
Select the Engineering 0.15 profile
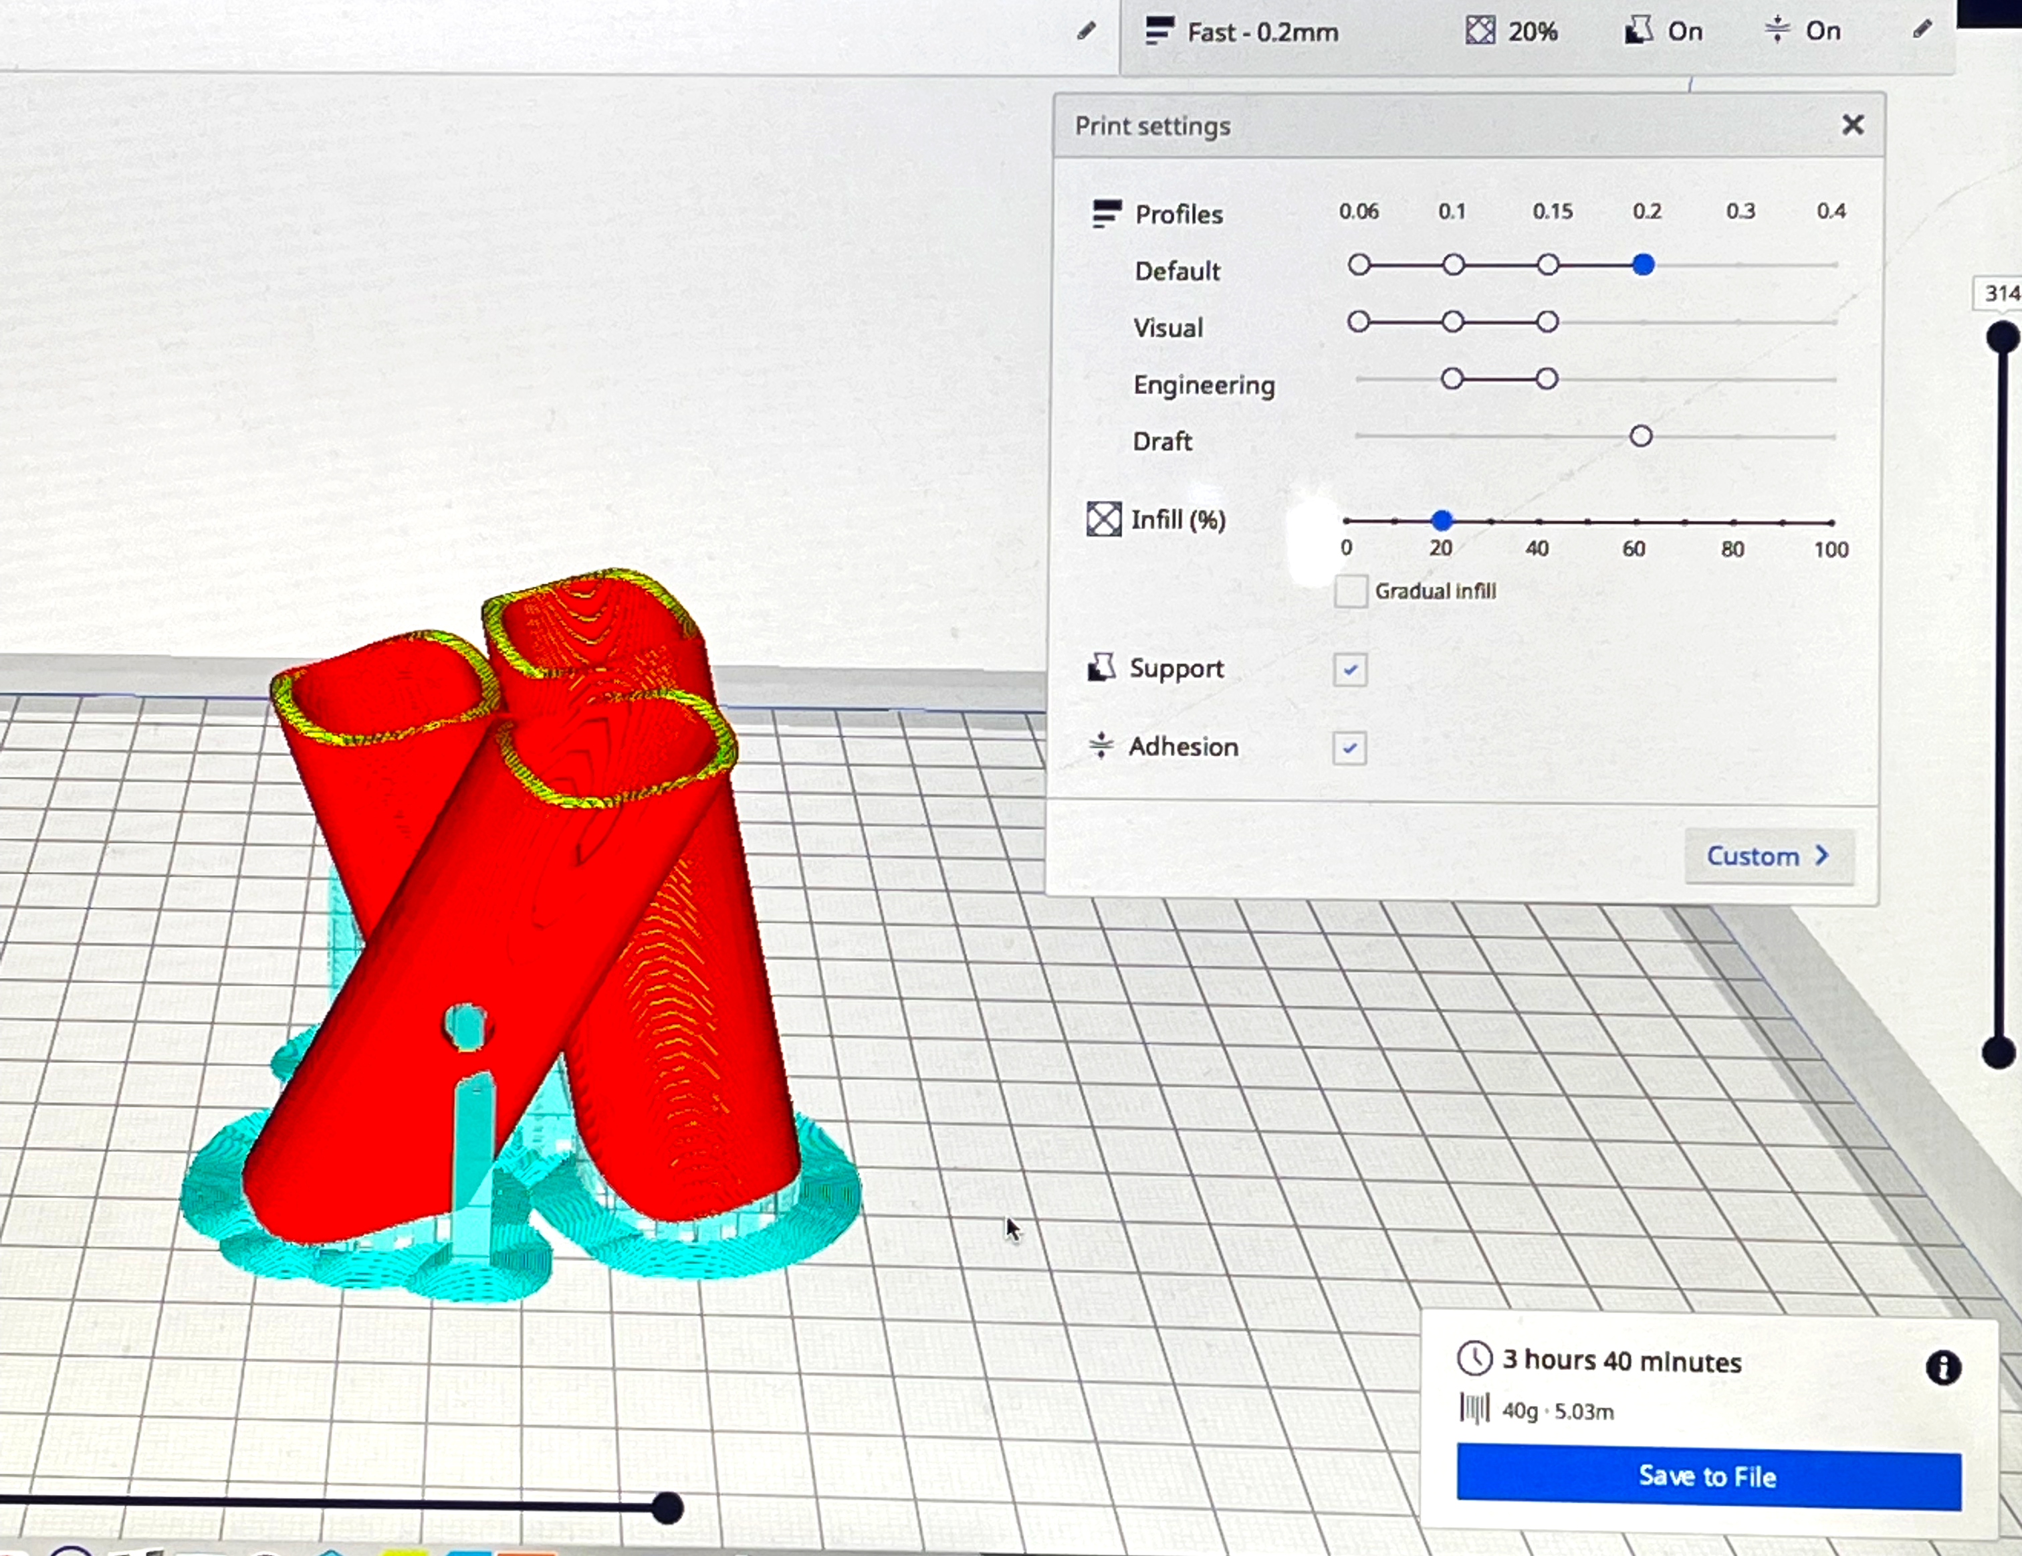coord(1546,379)
